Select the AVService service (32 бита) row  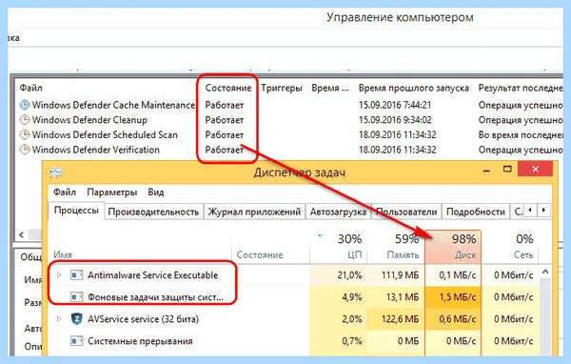(293, 319)
